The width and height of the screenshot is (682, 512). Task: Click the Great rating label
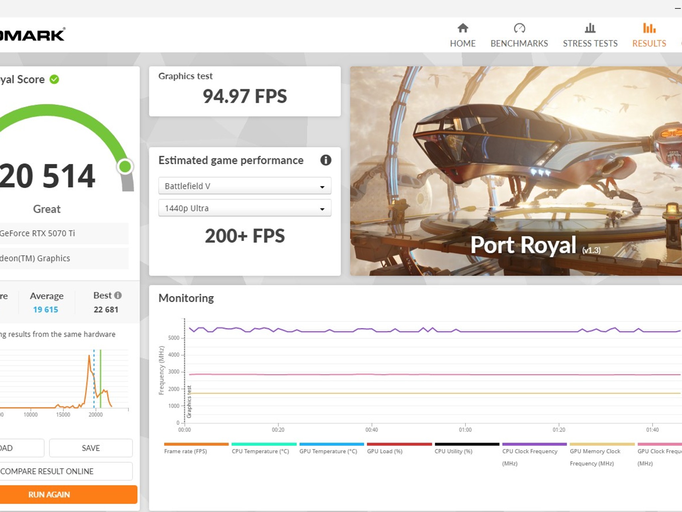(x=47, y=209)
